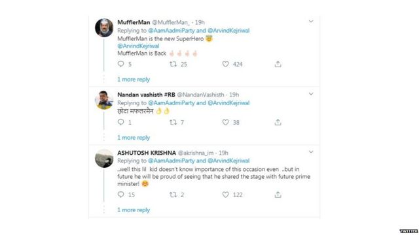Reply to Nandan vashisth's tweet
The image size is (419, 235).
pos(120,122)
